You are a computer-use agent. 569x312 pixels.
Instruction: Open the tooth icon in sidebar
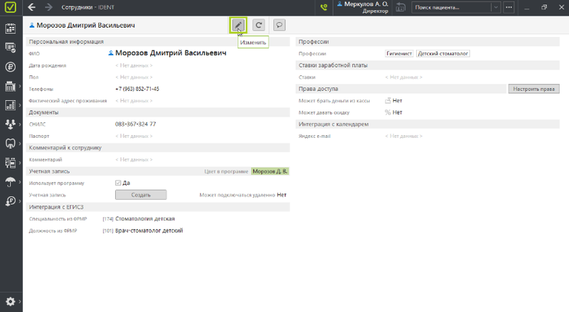pyautogui.click(x=11, y=143)
